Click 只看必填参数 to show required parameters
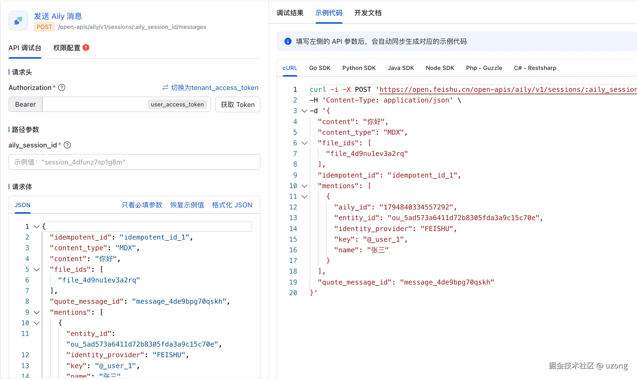The height and width of the screenshot is (380, 637). [x=142, y=205]
